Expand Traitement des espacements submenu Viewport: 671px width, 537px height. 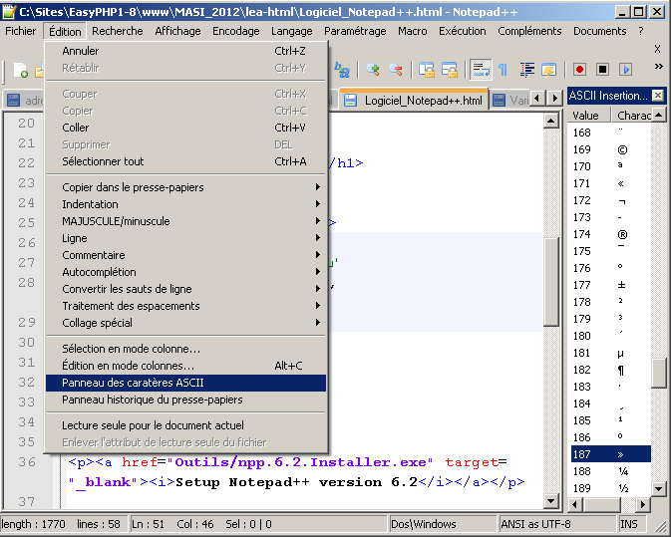185,306
